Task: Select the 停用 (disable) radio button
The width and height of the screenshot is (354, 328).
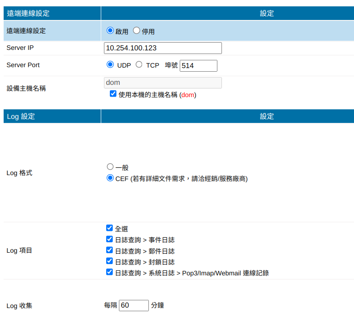Action: click(136, 31)
